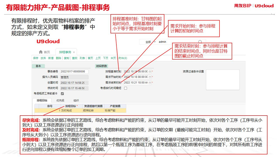Click the 排程目标 column header
Viewport: 279px width, 157px height.
pyautogui.click(x=71, y=106)
